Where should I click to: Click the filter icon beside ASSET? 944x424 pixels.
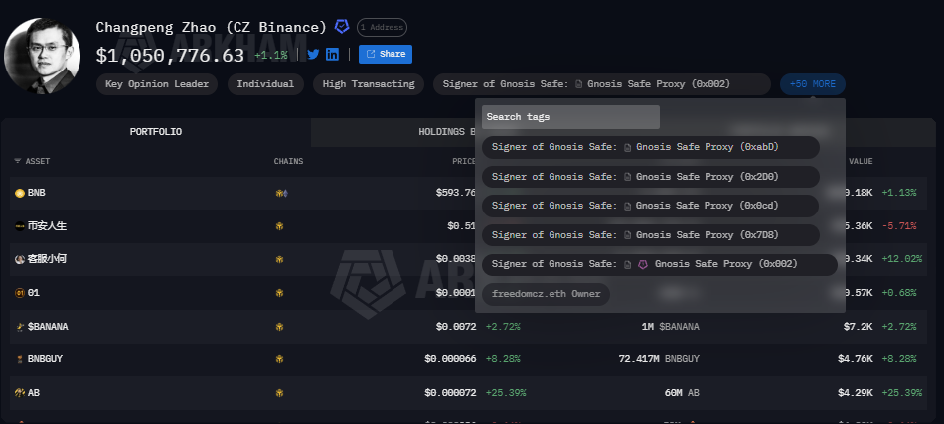(x=18, y=161)
